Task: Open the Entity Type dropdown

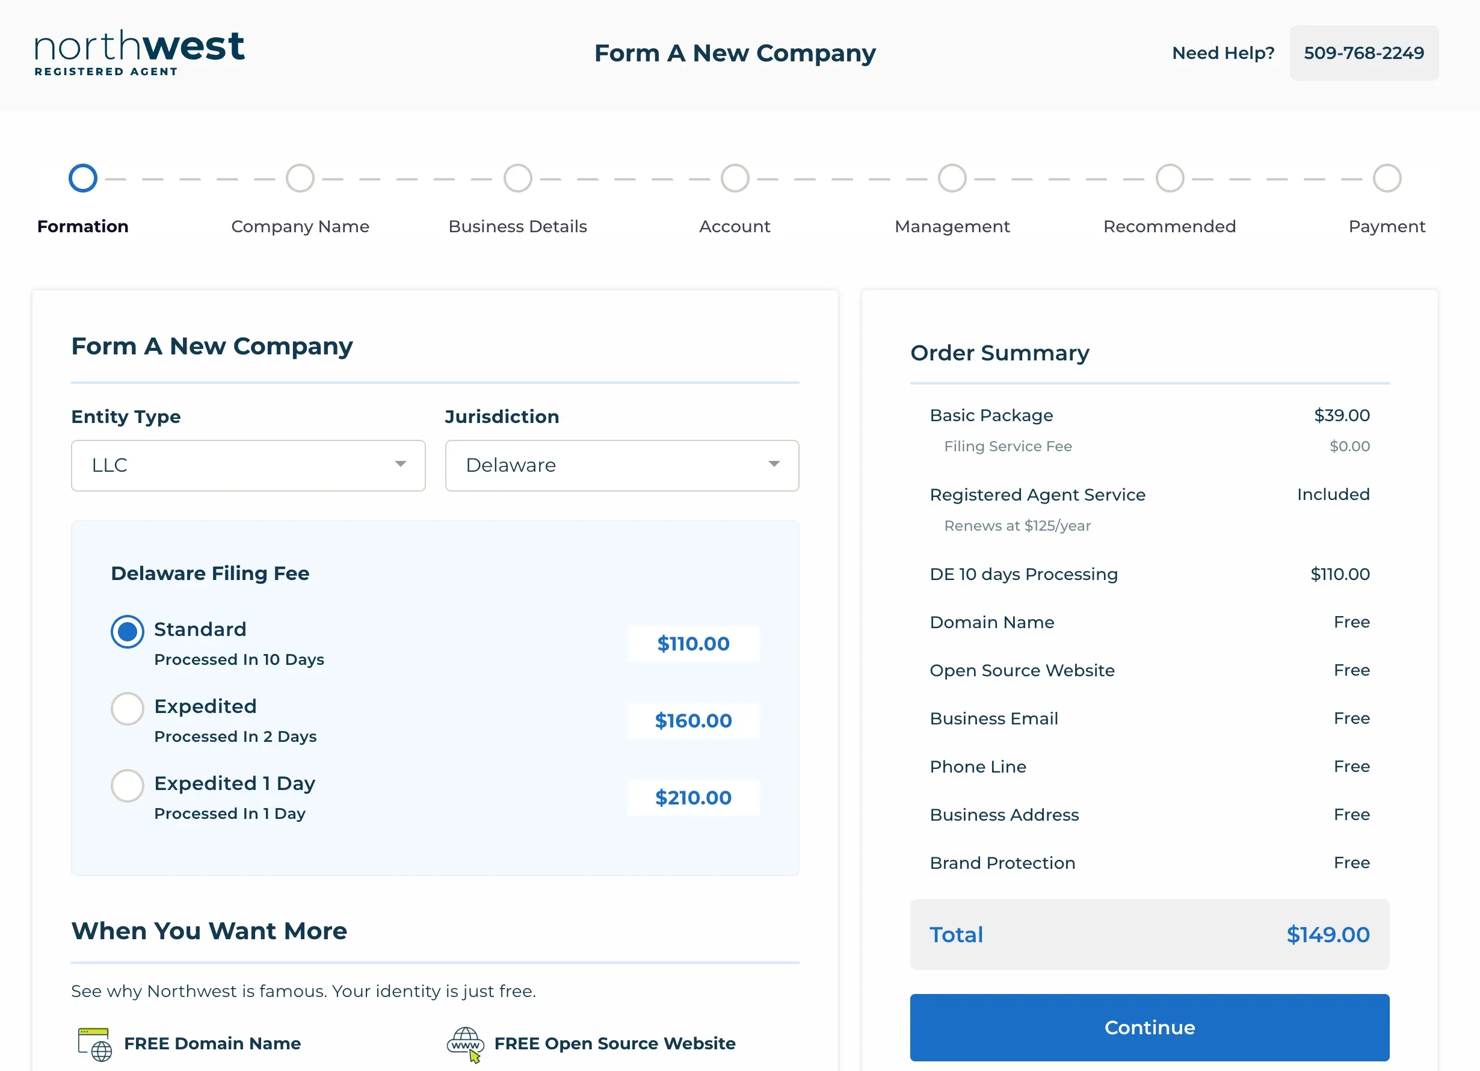Action: click(x=248, y=465)
